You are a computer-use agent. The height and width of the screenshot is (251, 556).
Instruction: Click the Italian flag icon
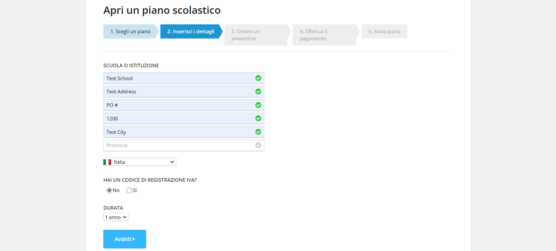tap(107, 162)
